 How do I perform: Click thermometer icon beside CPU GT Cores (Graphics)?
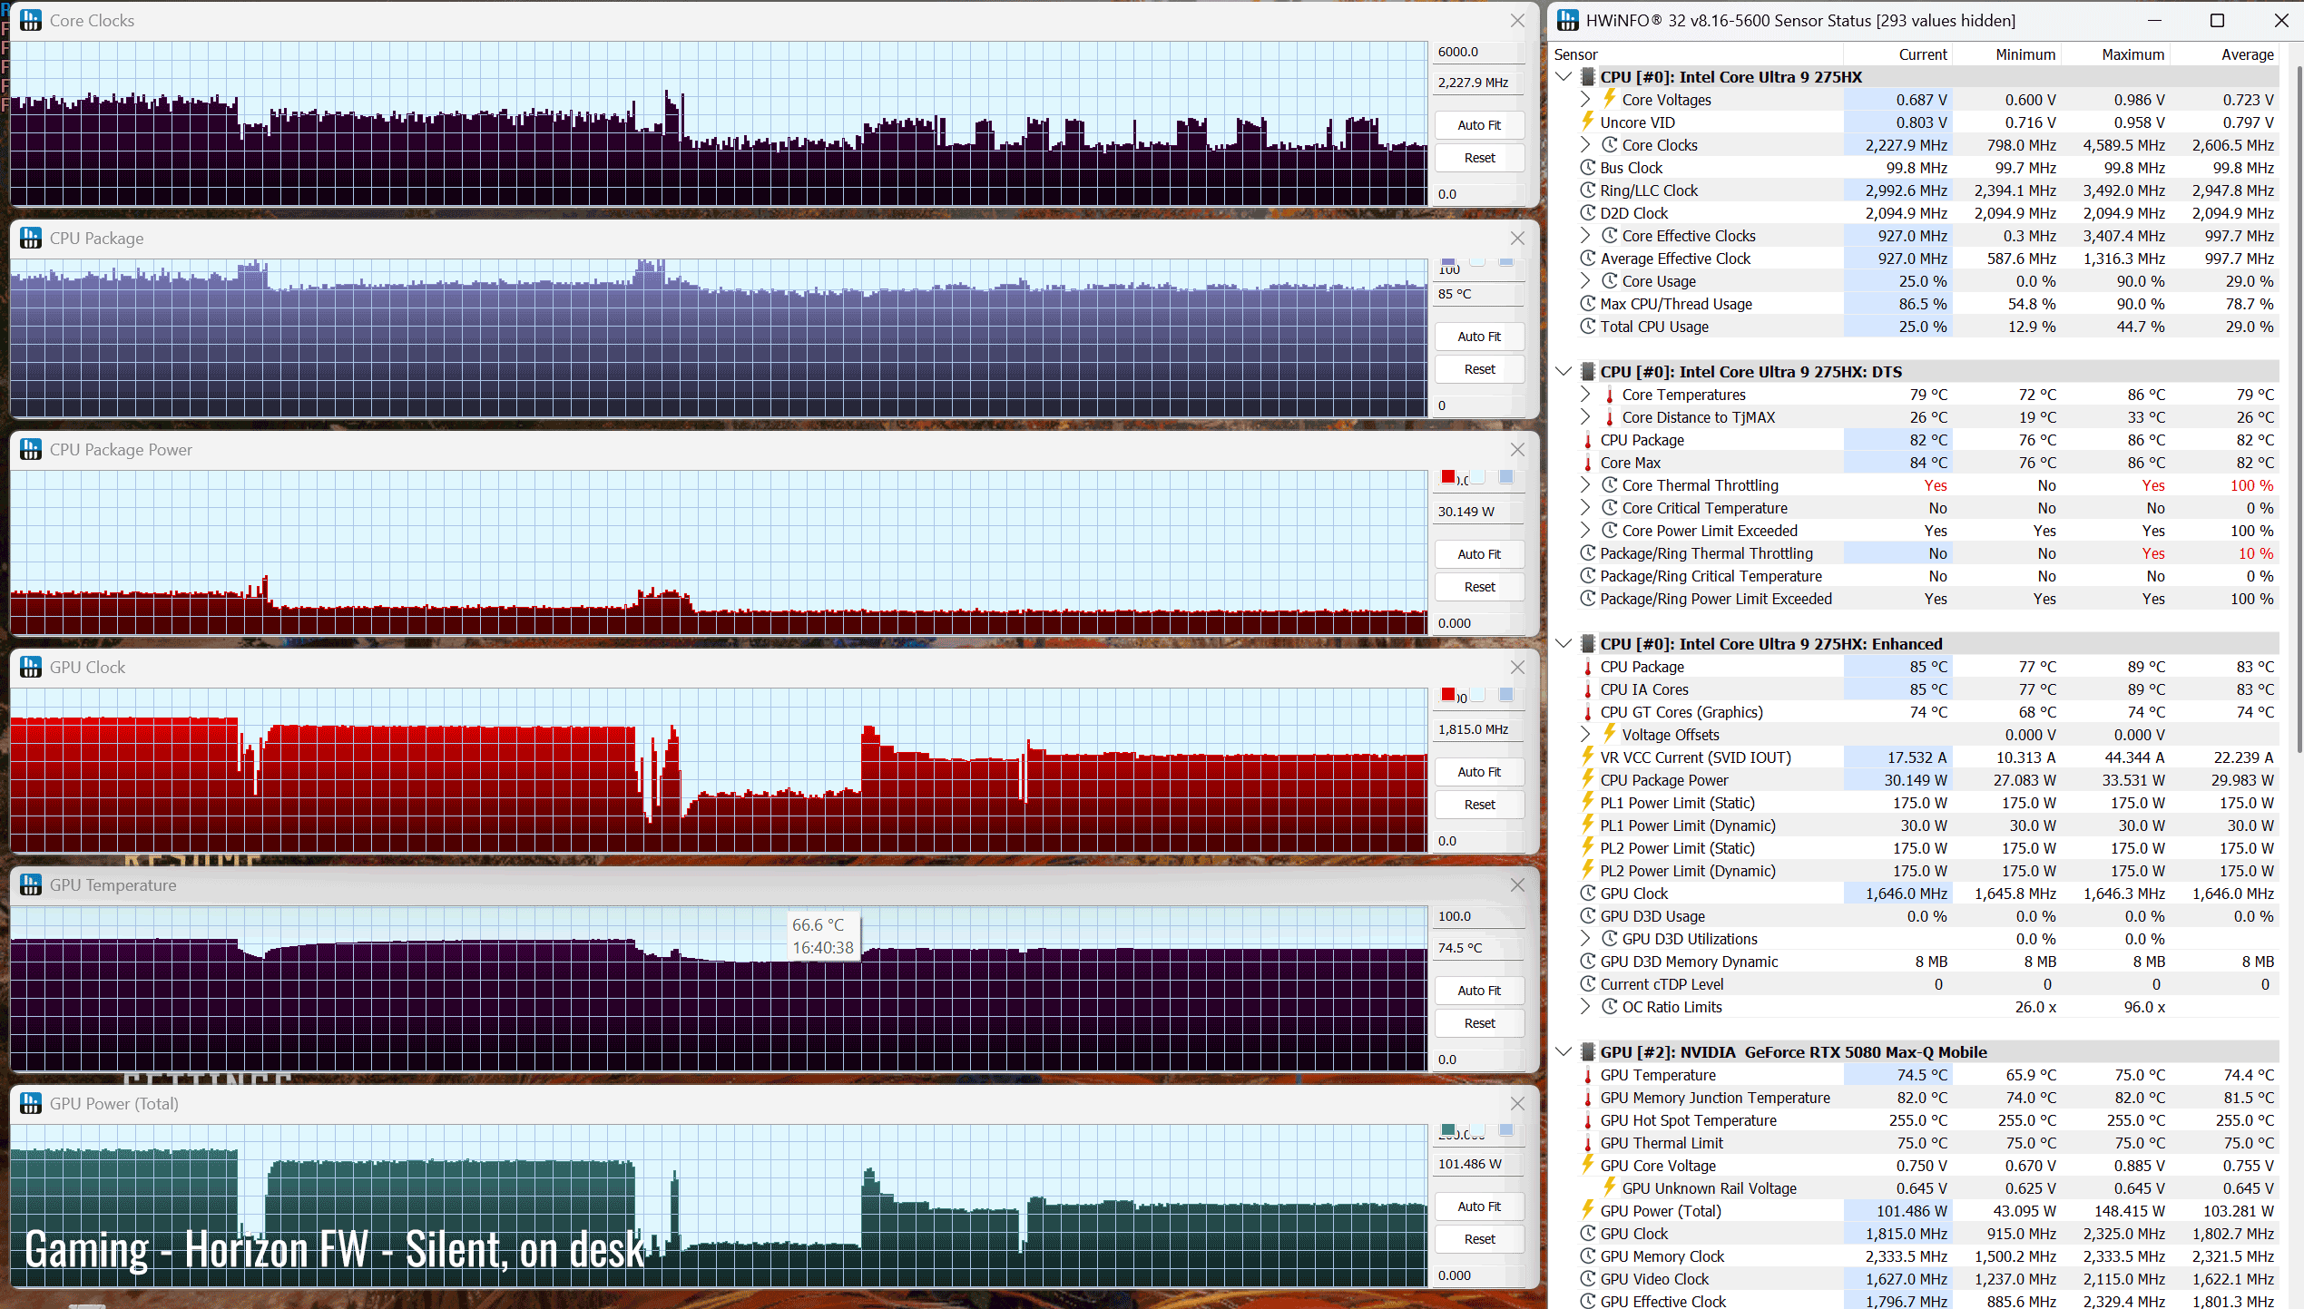1588,712
